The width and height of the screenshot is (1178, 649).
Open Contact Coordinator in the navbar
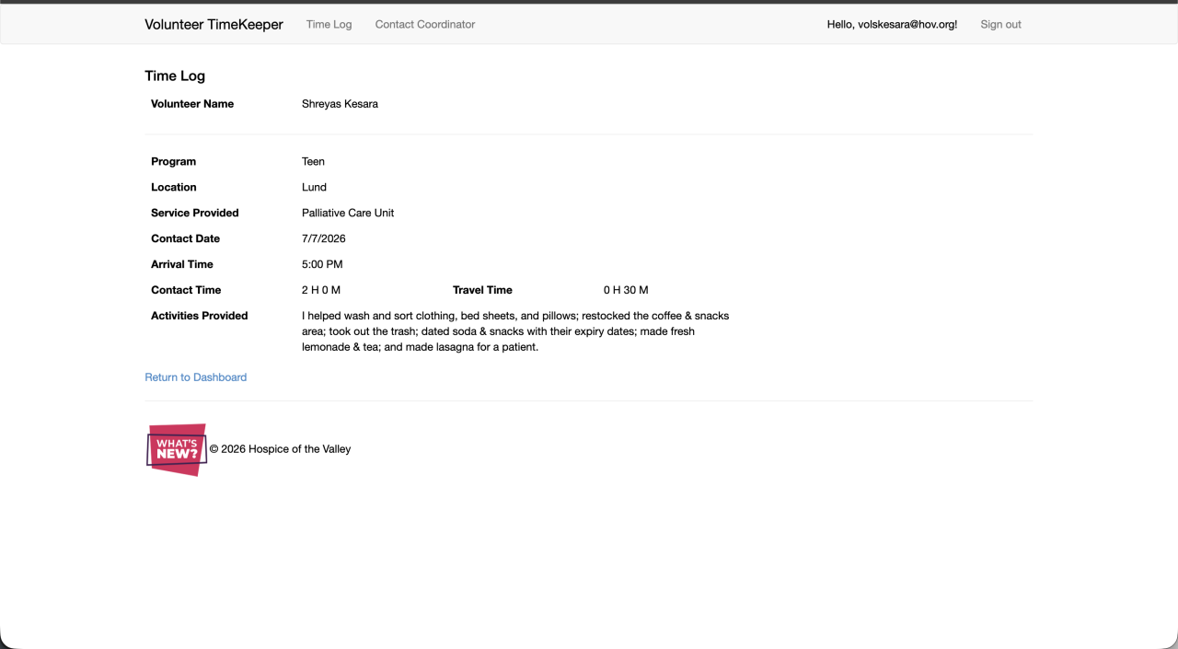pyautogui.click(x=425, y=25)
